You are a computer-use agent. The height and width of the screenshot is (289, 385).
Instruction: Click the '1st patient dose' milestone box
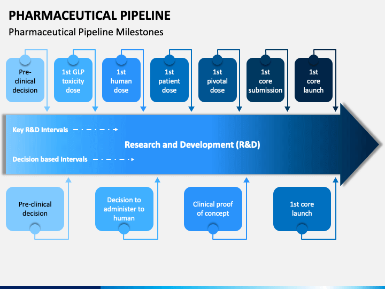coord(170,80)
